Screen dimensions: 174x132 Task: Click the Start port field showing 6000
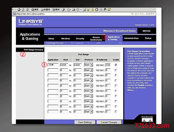click(64, 65)
